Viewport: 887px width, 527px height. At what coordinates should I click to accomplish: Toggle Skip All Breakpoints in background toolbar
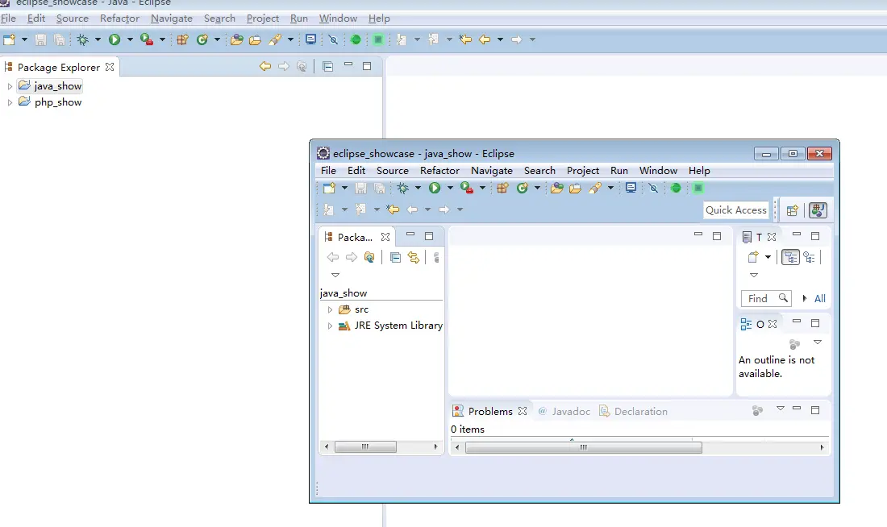pos(333,39)
